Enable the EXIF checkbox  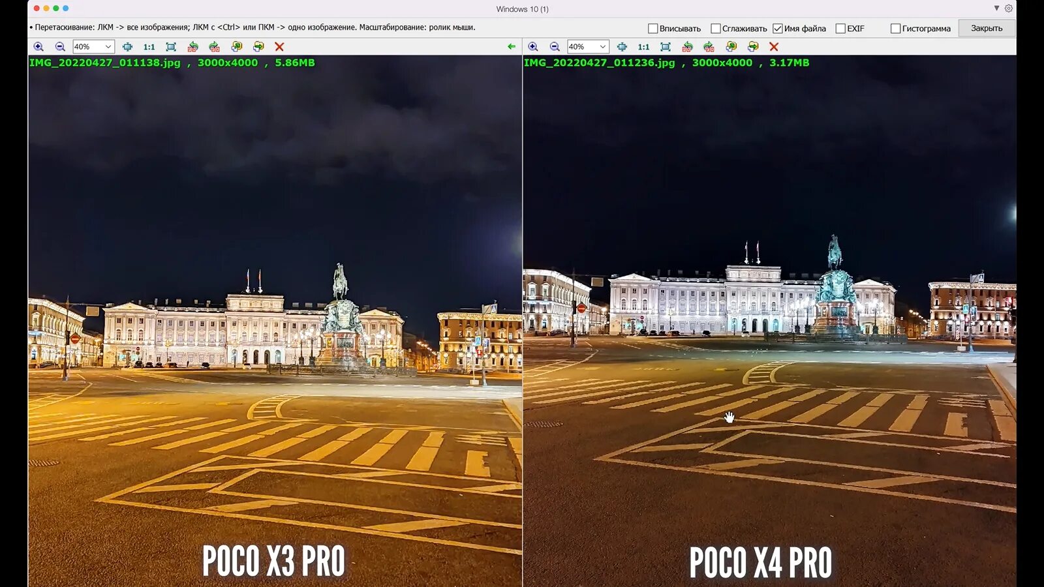pos(840,29)
